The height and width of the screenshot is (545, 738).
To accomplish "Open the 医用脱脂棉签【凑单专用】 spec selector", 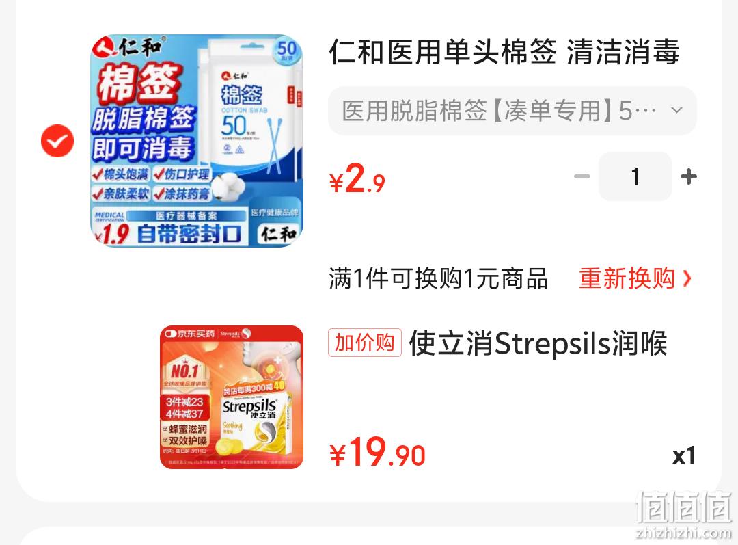I will point(512,111).
